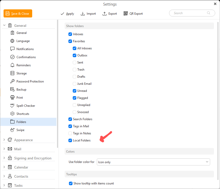Click the General clipboard icon in subitems
This screenshot has width=220, height=189.
(x=12, y=33)
